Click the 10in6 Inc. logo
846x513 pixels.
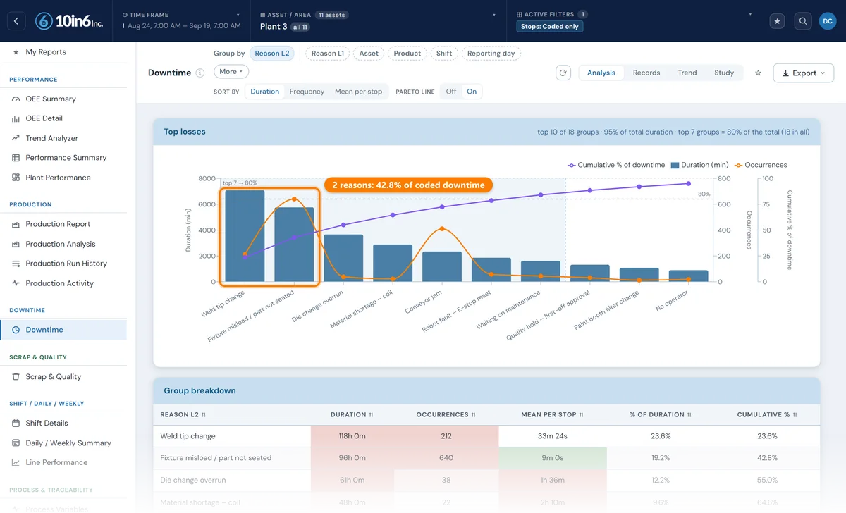pos(69,21)
